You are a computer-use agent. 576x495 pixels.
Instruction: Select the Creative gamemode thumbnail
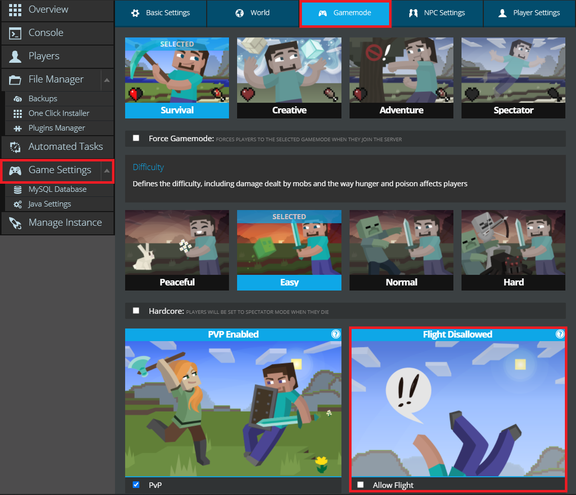pyautogui.click(x=289, y=77)
